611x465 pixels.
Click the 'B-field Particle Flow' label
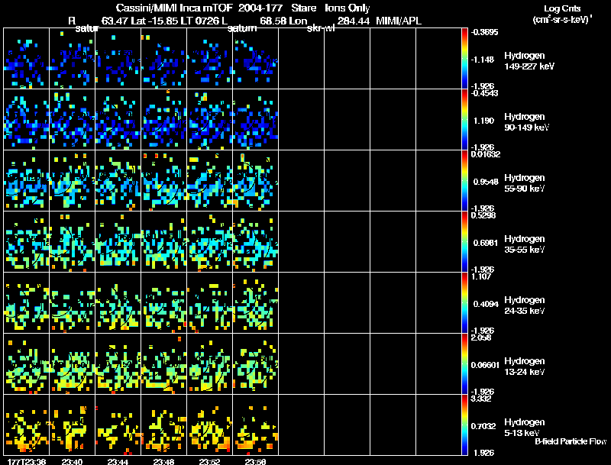[571, 441]
